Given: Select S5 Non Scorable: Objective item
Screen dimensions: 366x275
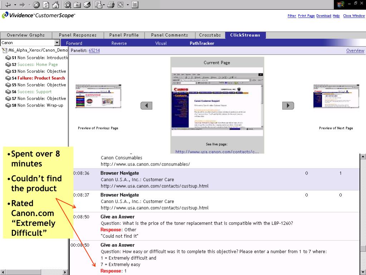Looking at the screenshot, I should [39, 85].
